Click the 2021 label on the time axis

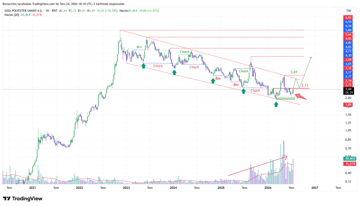(32, 188)
